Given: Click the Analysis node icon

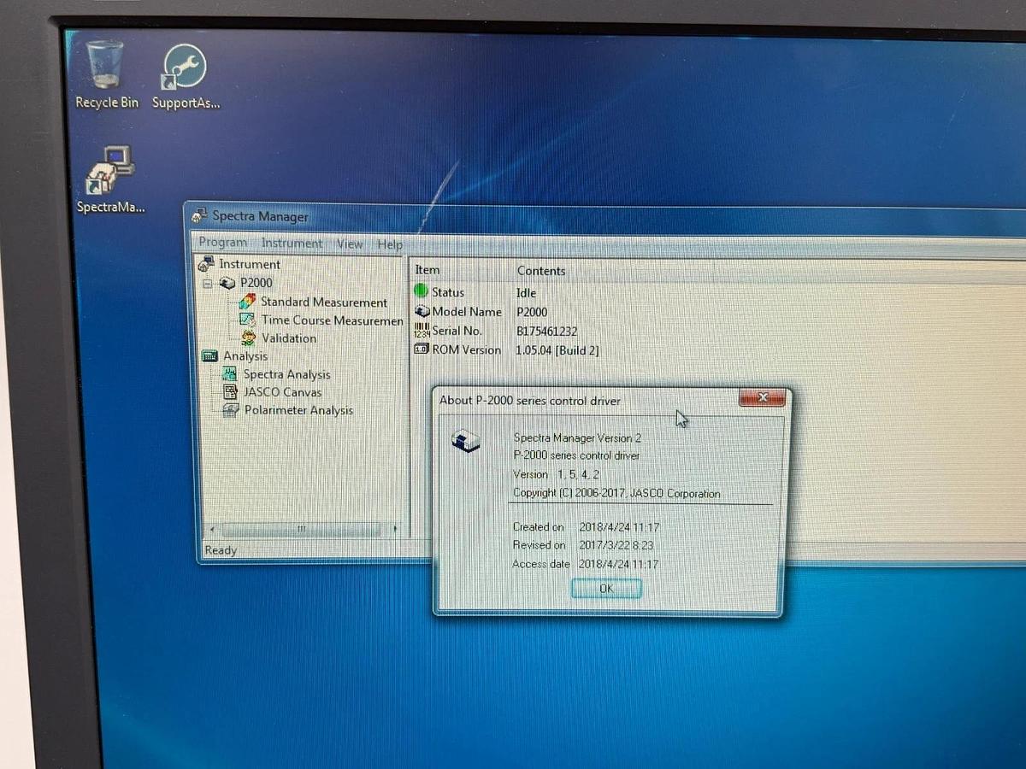Looking at the screenshot, I should pyautogui.click(x=209, y=356).
